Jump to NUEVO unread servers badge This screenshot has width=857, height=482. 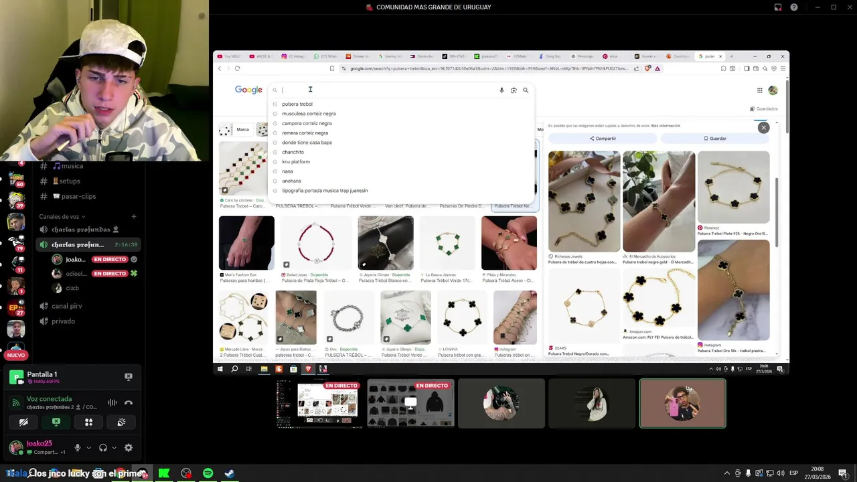click(x=16, y=355)
